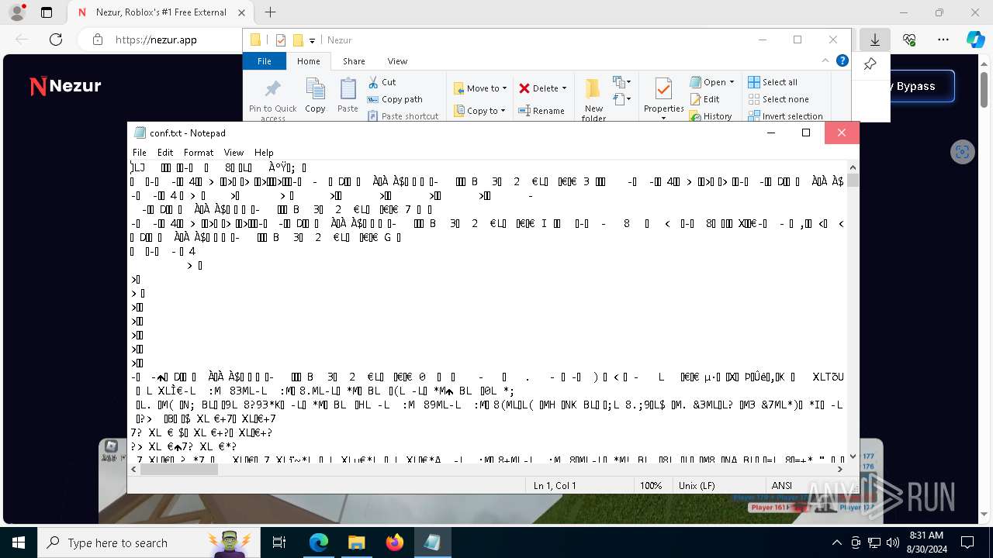Viewport: 993px width, 558px height.
Task: Click Select none in Explorer ribbon
Action: (778, 99)
